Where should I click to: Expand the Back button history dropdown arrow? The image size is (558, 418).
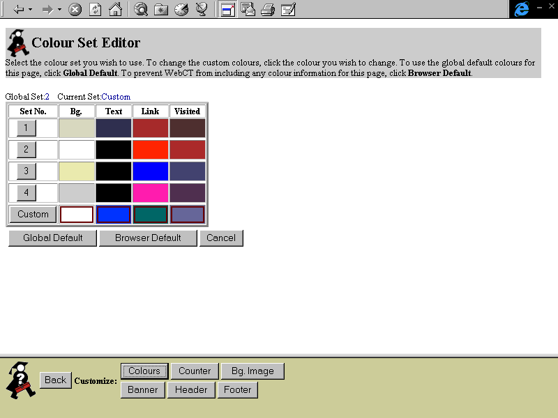click(x=31, y=10)
